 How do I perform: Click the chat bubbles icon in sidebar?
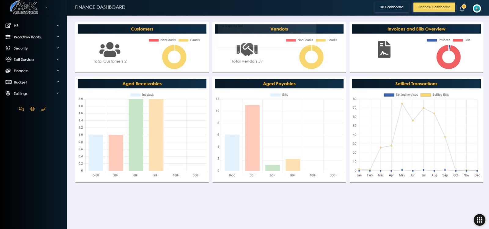21,109
